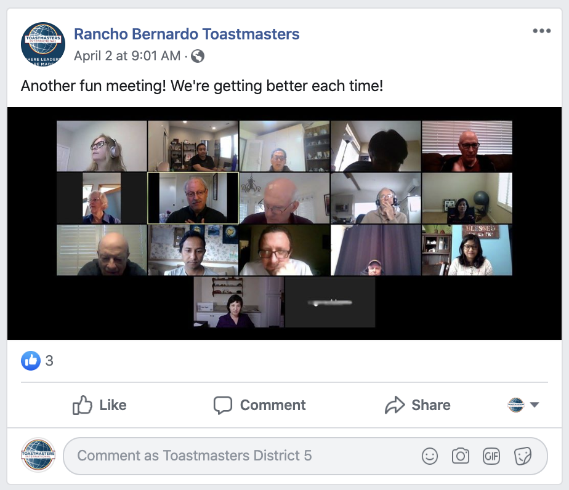Click the globe public privacy icon

(198, 56)
